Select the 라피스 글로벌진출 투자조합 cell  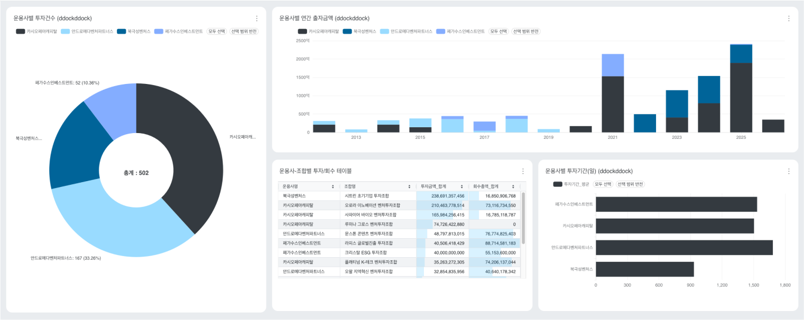(x=378, y=243)
